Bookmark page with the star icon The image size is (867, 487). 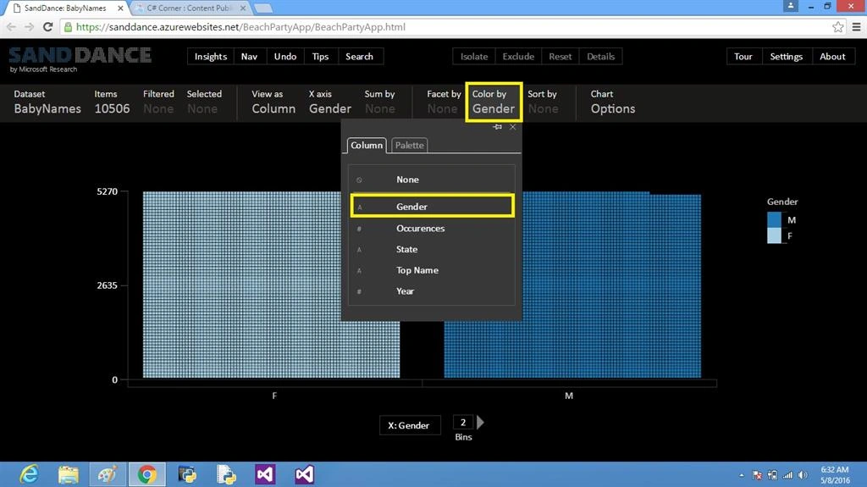[x=837, y=26]
